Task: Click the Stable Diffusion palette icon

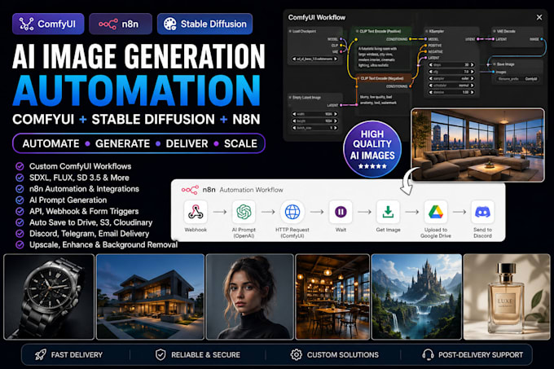Action: click(x=170, y=24)
